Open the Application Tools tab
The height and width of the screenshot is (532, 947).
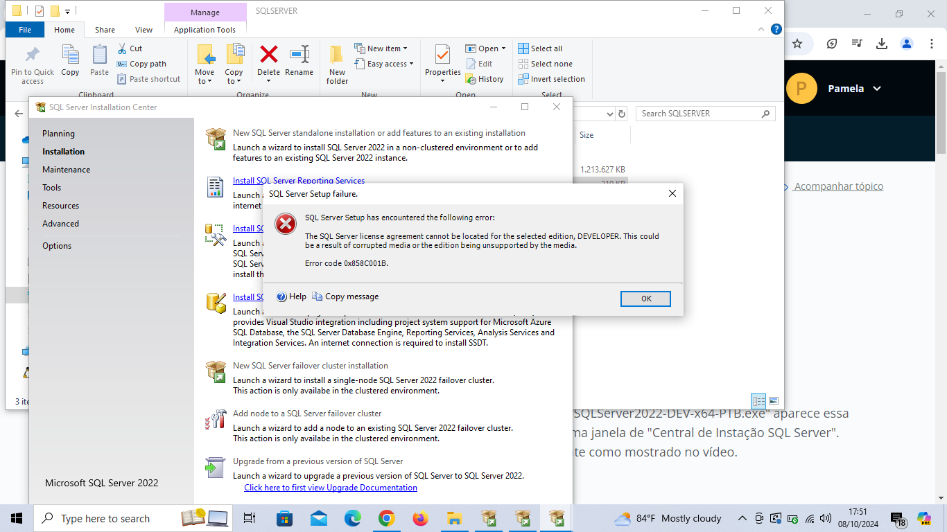coord(205,30)
